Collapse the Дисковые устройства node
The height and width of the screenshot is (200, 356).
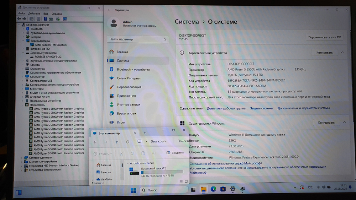[x=23, y=53]
